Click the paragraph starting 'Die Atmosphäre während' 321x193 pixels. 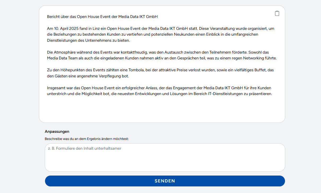[162, 55]
